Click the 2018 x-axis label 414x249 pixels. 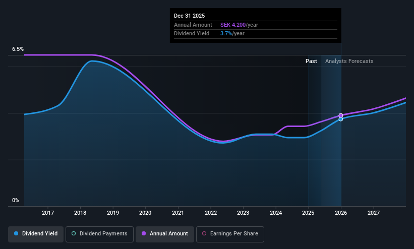[x=80, y=213]
